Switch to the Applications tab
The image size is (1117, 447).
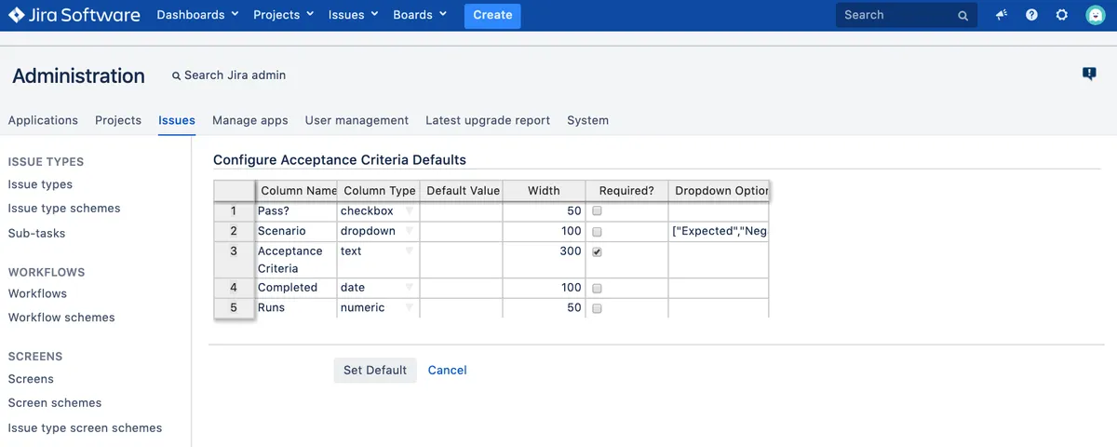coord(43,120)
